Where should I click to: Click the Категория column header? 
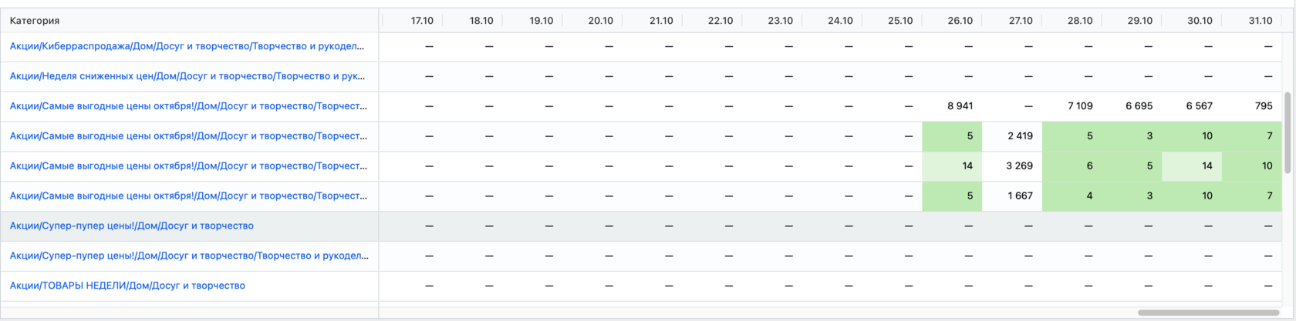point(35,21)
